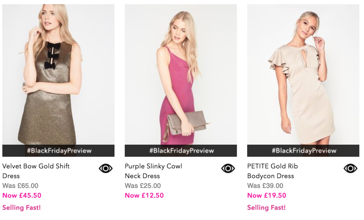
Task: Open PETITE Gold Rib Bodycon Dress title link
Action: pos(272,171)
